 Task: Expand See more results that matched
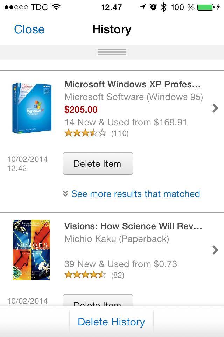[x=135, y=194]
